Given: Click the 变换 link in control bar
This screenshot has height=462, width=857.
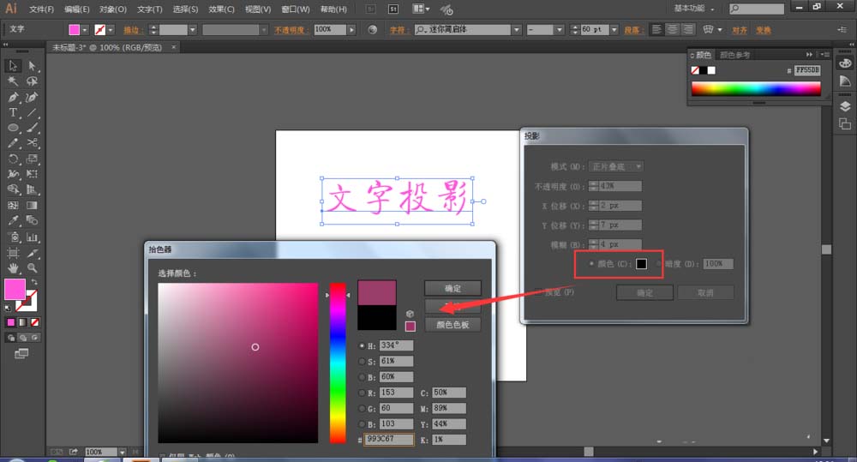Looking at the screenshot, I should coord(764,30).
